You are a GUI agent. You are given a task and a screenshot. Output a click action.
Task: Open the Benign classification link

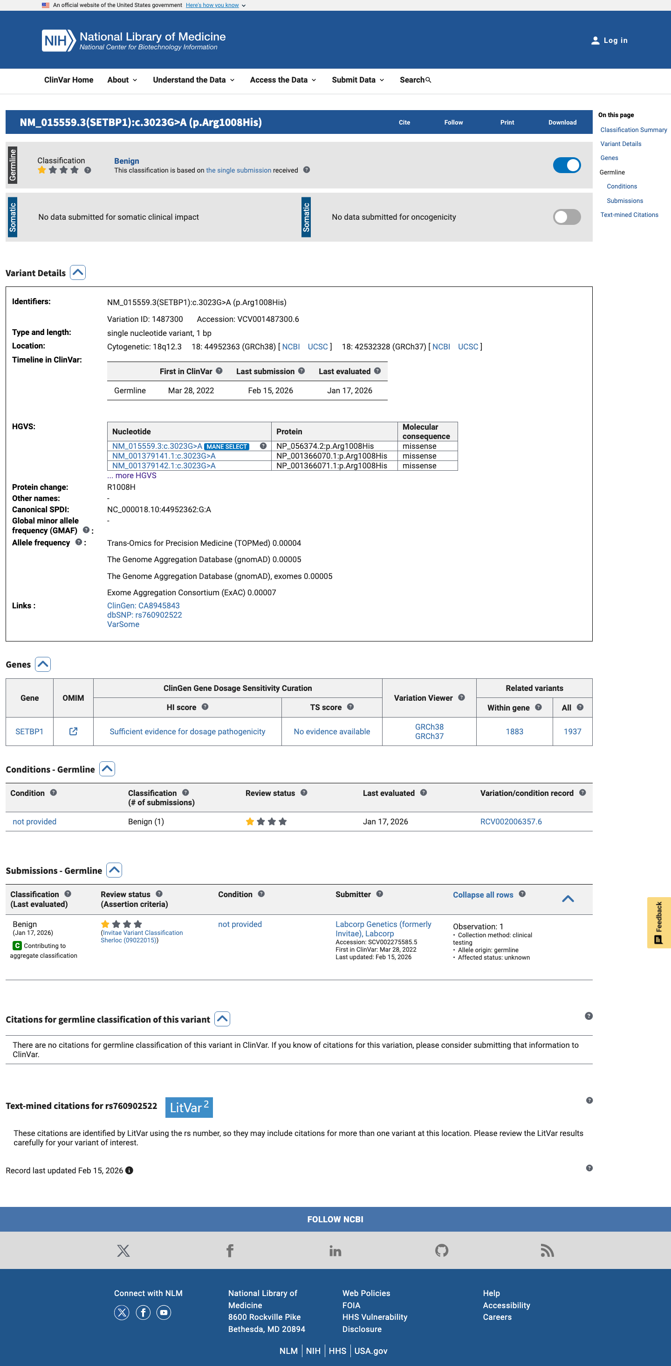click(127, 160)
